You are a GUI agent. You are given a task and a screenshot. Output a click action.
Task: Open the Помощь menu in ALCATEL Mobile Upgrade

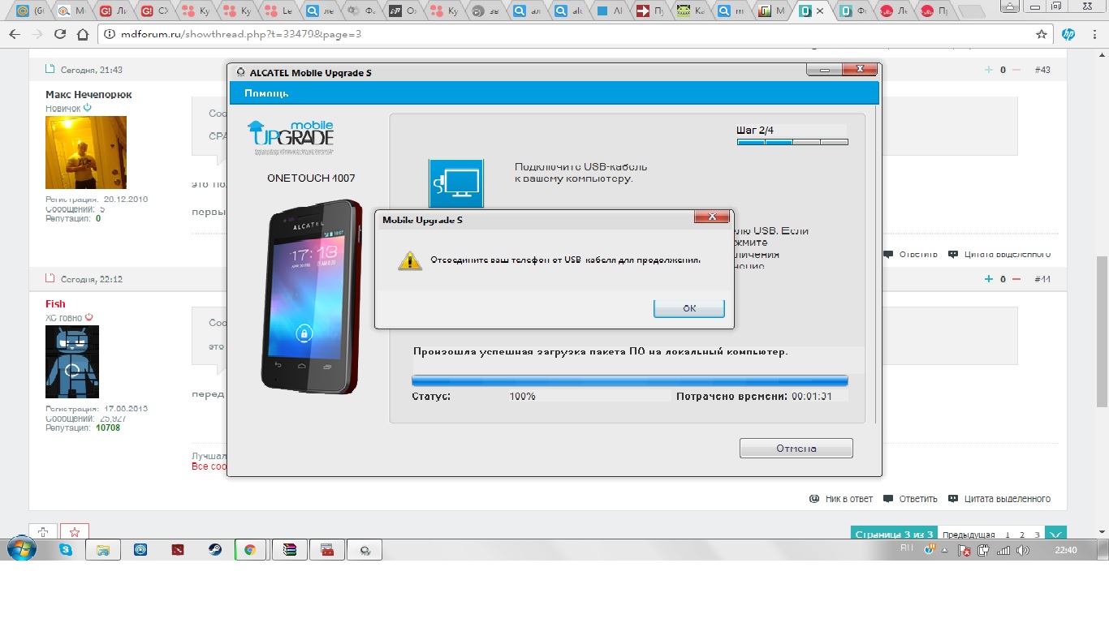pos(266,93)
